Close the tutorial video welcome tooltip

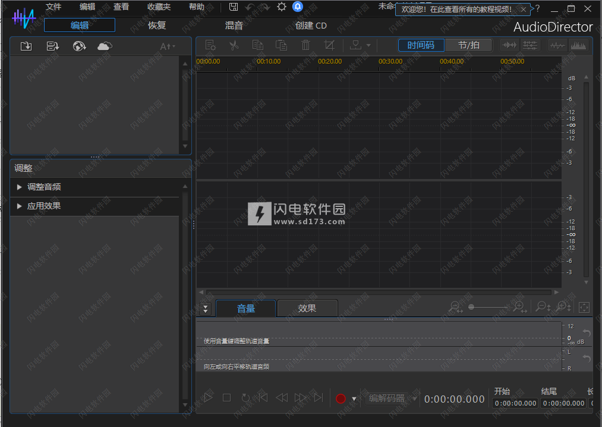pyautogui.click(x=524, y=10)
